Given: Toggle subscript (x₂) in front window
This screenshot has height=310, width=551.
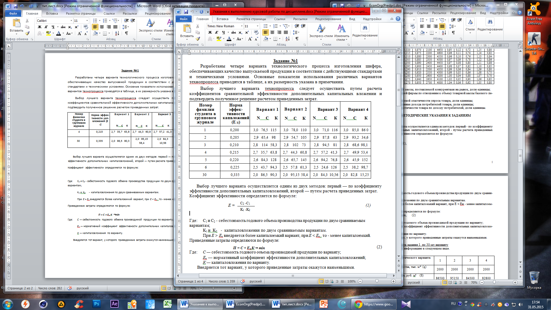Looking at the screenshot, I should coord(240,32).
